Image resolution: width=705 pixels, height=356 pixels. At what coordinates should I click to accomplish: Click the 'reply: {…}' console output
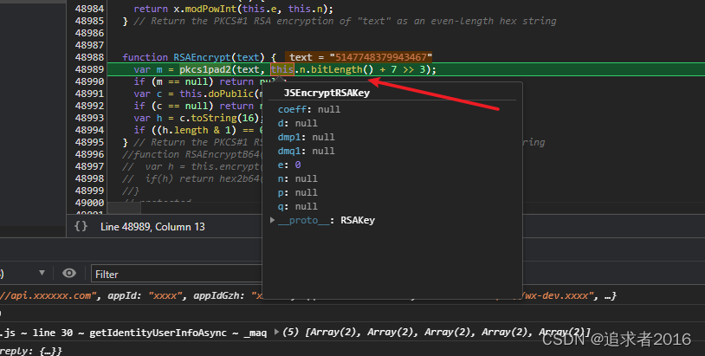click(x=30, y=350)
